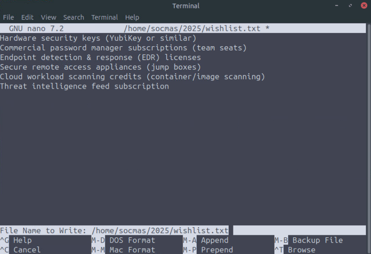The image size is (371, 254).
Task: Open the Edit menu
Action: coord(27,17)
